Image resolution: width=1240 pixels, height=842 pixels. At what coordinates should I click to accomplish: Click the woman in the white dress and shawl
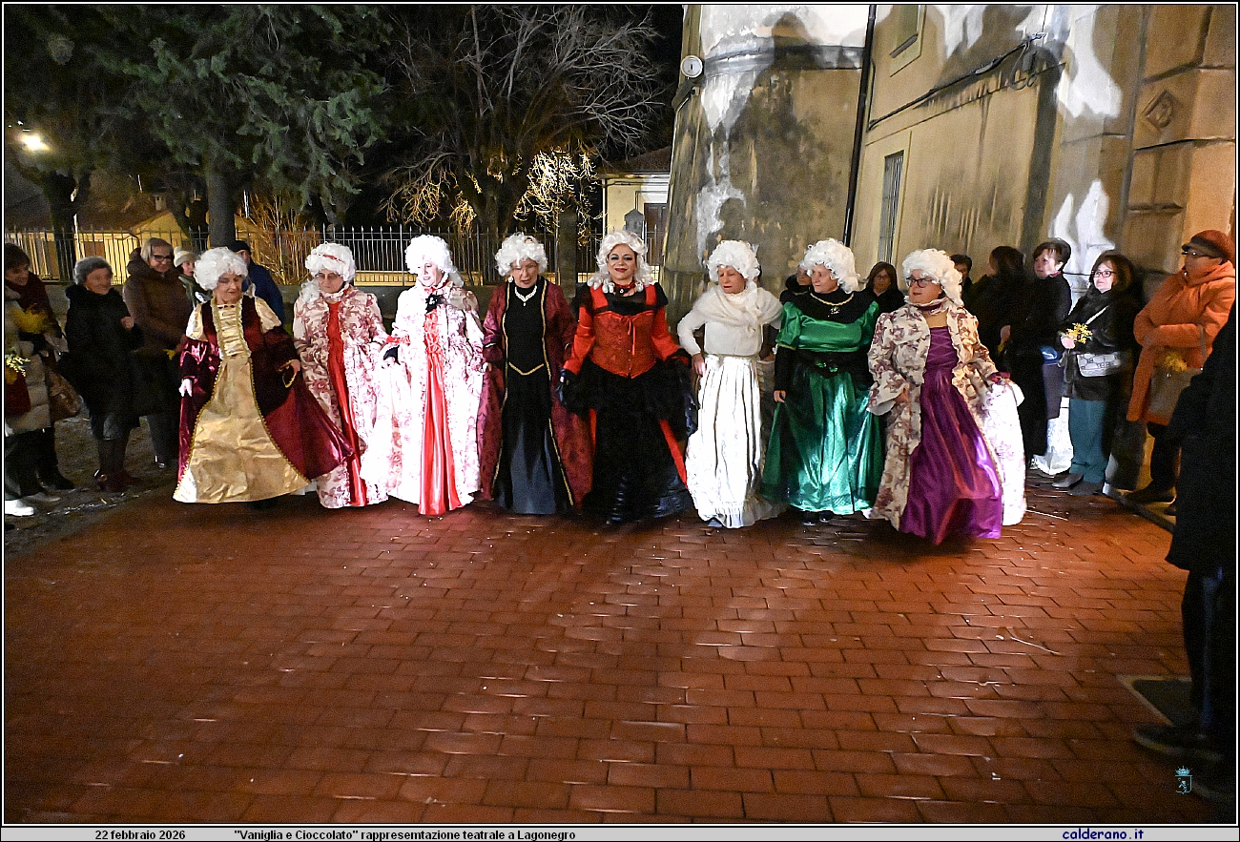730,391
